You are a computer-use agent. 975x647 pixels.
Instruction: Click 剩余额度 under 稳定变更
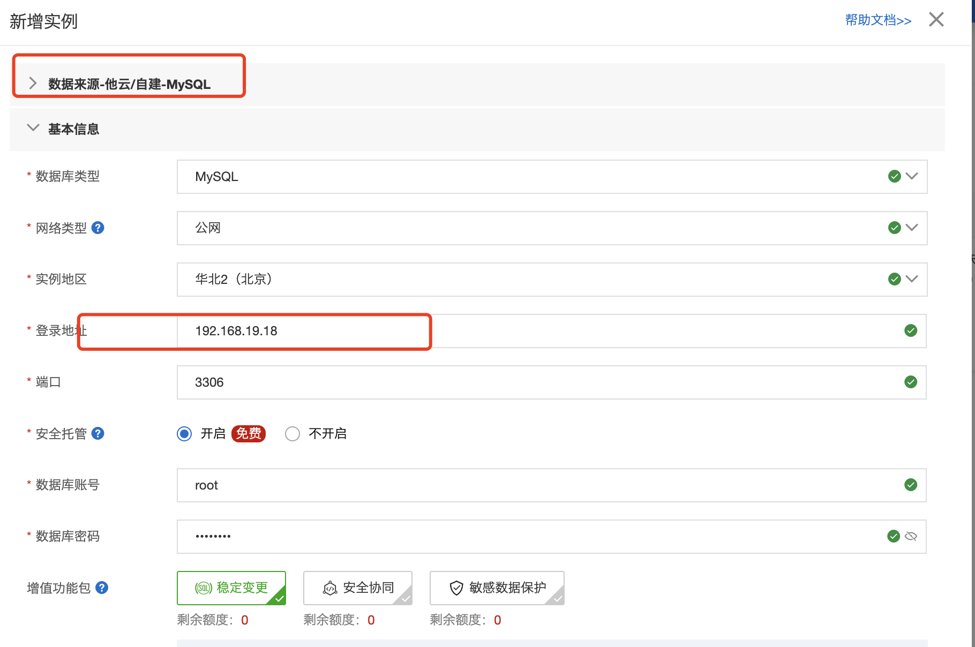tap(213, 620)
